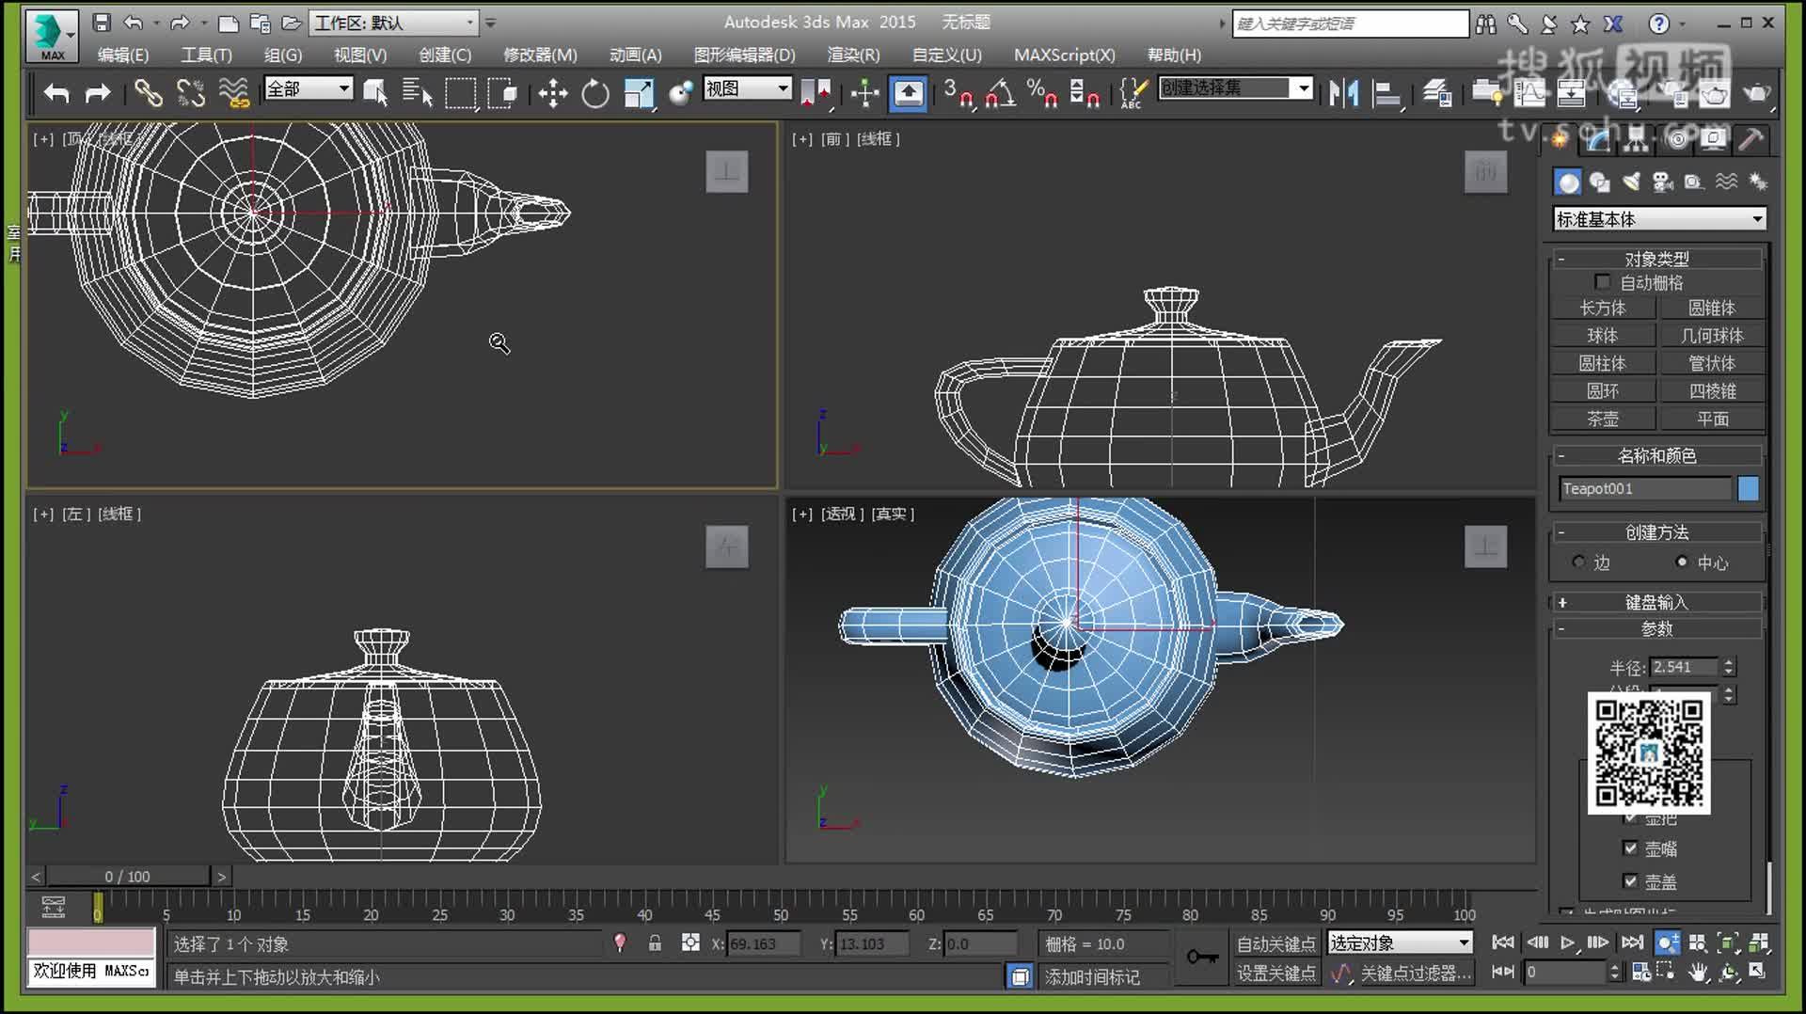Viewport: 1806px width, 1014px height.
Task: Click the 长方体 object type button
Action: (x=1604, y=309)
